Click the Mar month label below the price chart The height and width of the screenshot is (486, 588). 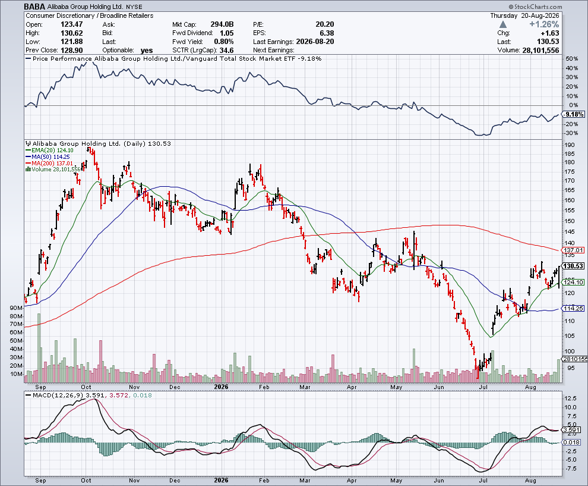305,387
